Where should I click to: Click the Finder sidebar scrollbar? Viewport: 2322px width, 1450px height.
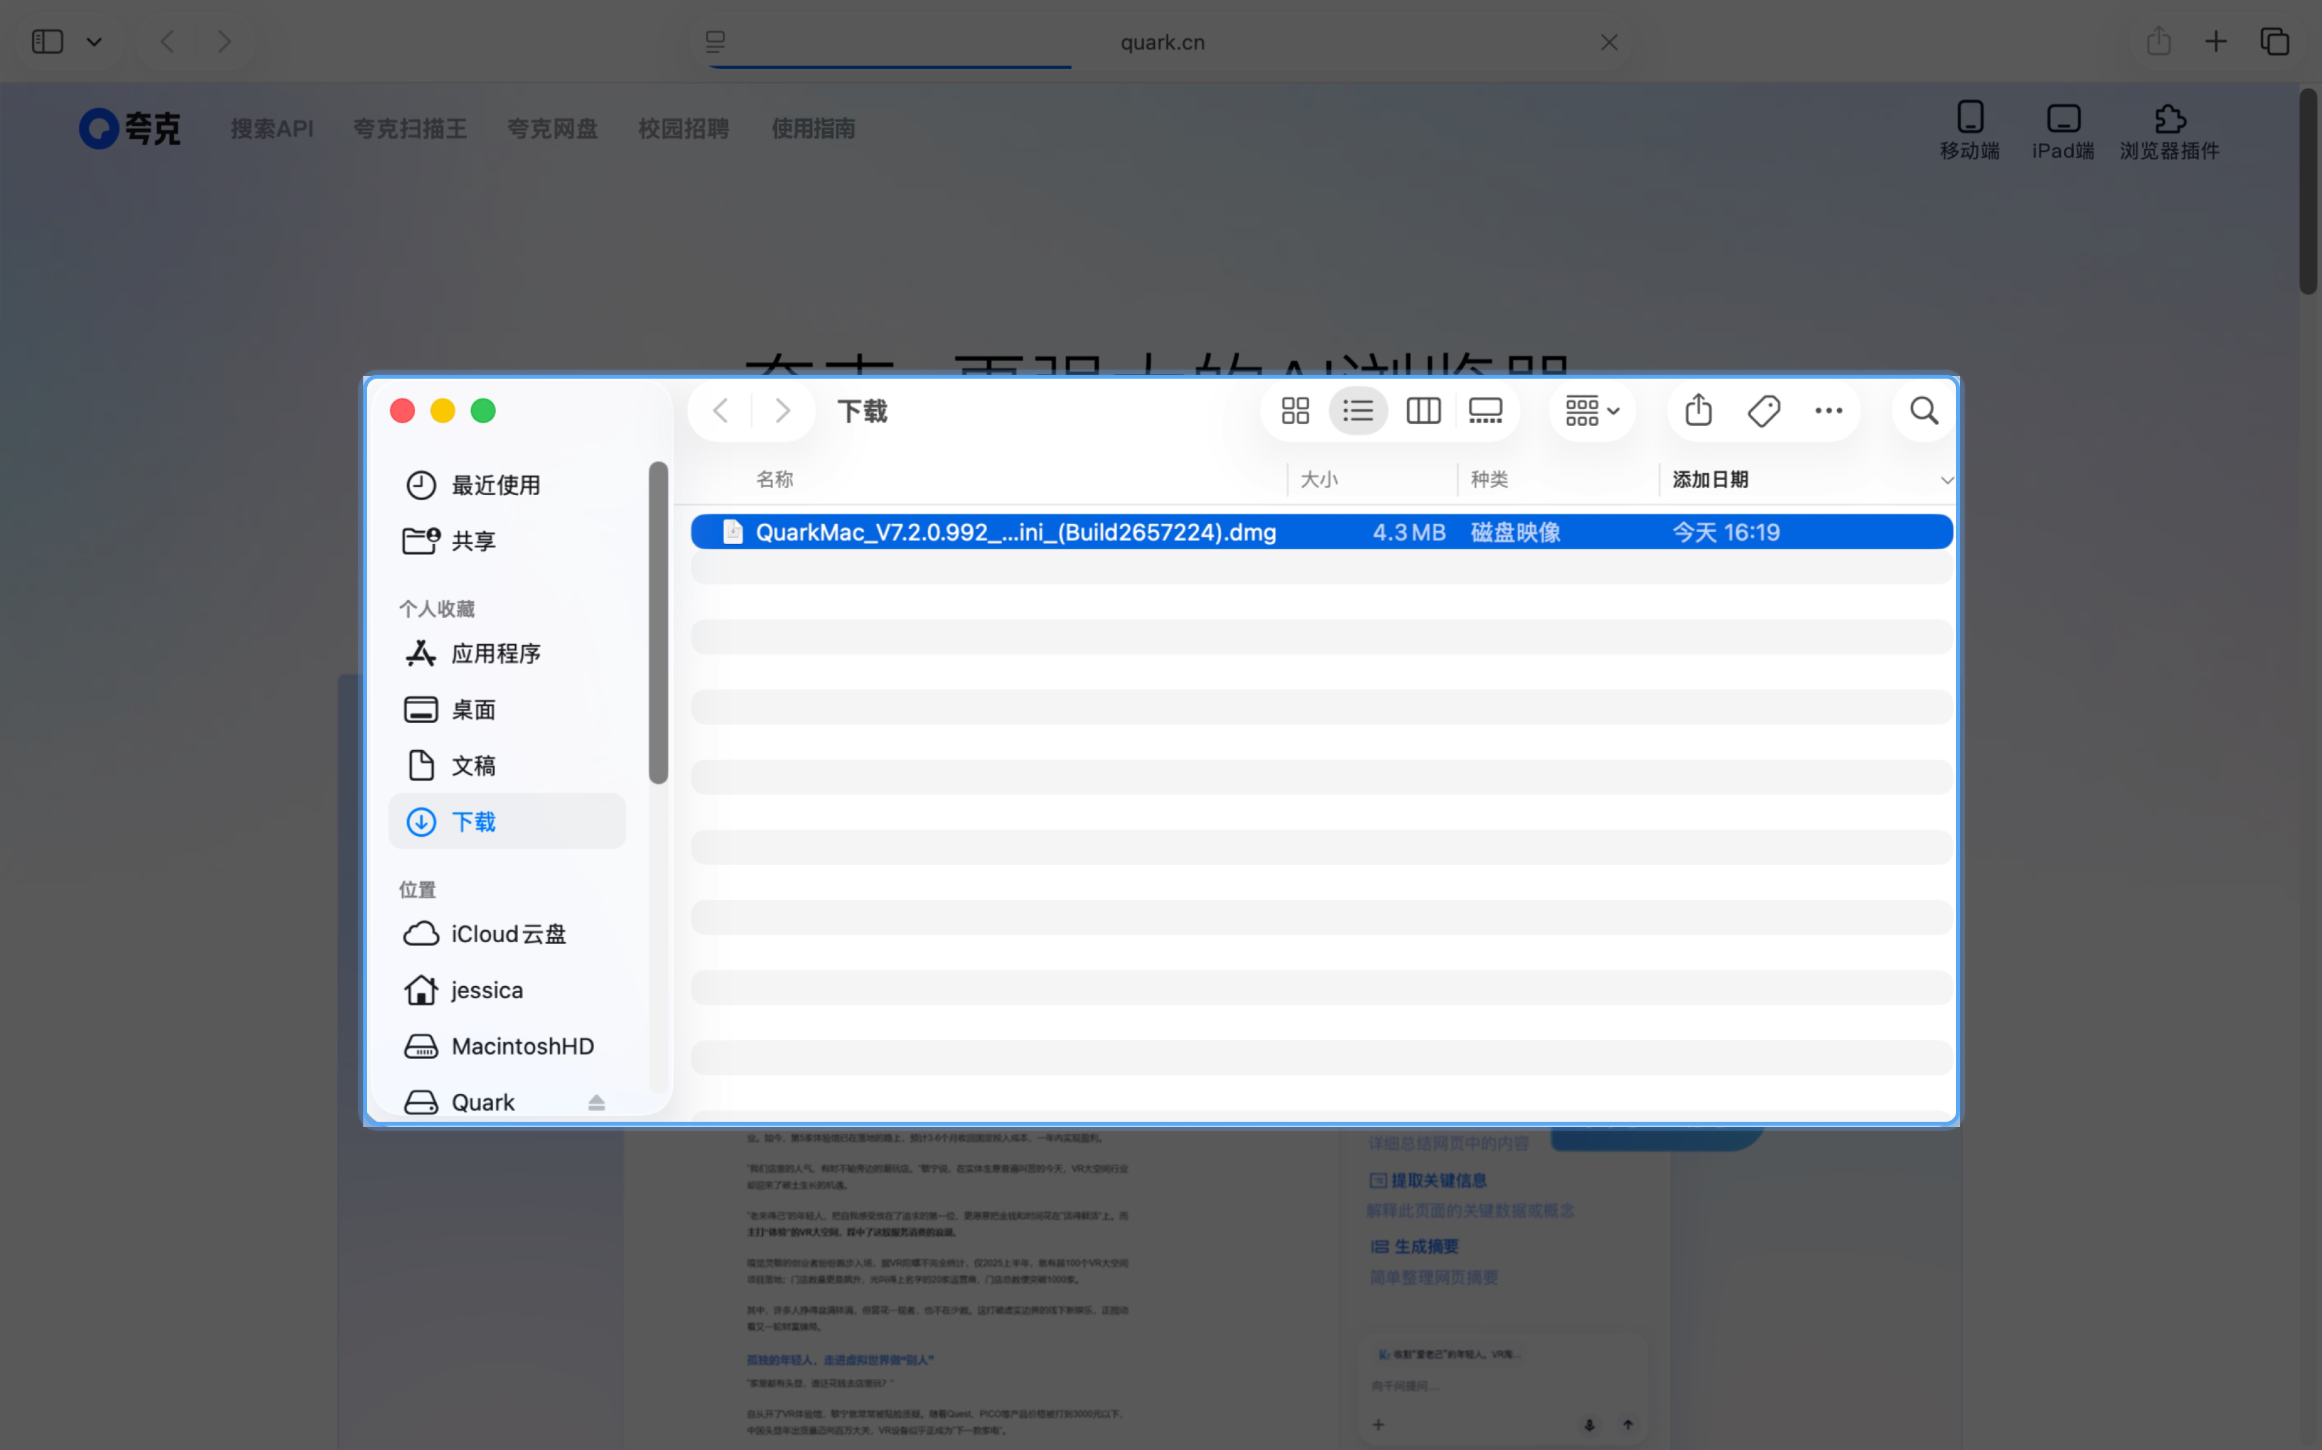tap(658, 624)
